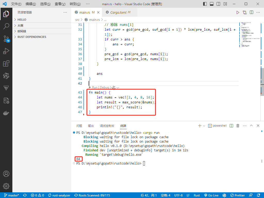The height and width of the screenshot is (198, 264).
Task: Click main.rs in the breadcrumb
Action: tap(94, 20)
